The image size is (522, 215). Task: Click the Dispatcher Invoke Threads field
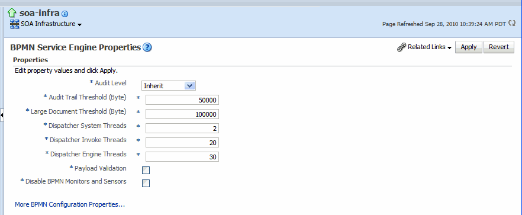coord(182,143)
